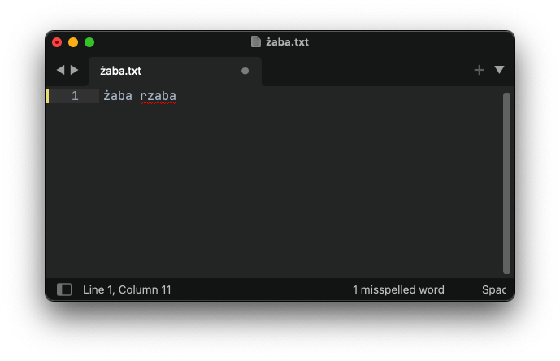Screen dimensions: 560x361
Task: Click the yellow modified-line gutter marker
Action: (47, 96)
